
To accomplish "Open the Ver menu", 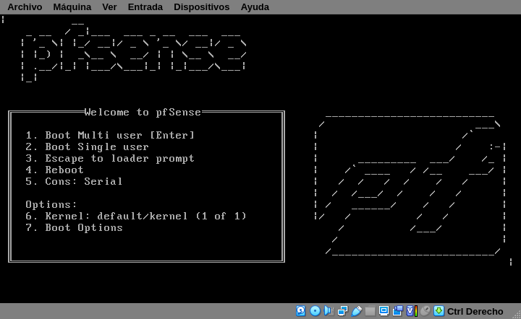I will point(109,7).
